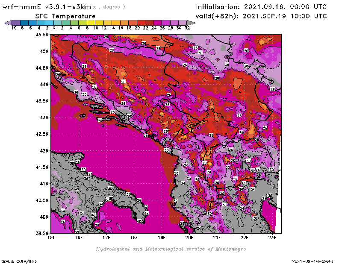Select the 2021-09-16-09:43 timestamp

[313, 261]
